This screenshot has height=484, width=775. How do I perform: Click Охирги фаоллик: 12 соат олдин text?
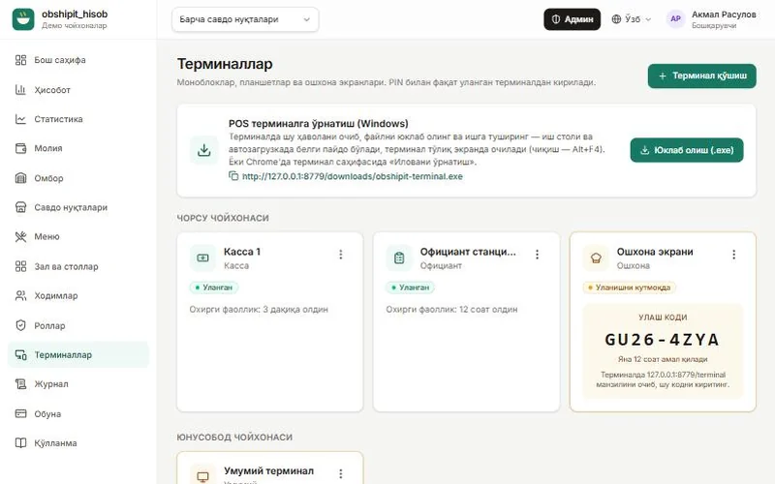pos(451,309)
